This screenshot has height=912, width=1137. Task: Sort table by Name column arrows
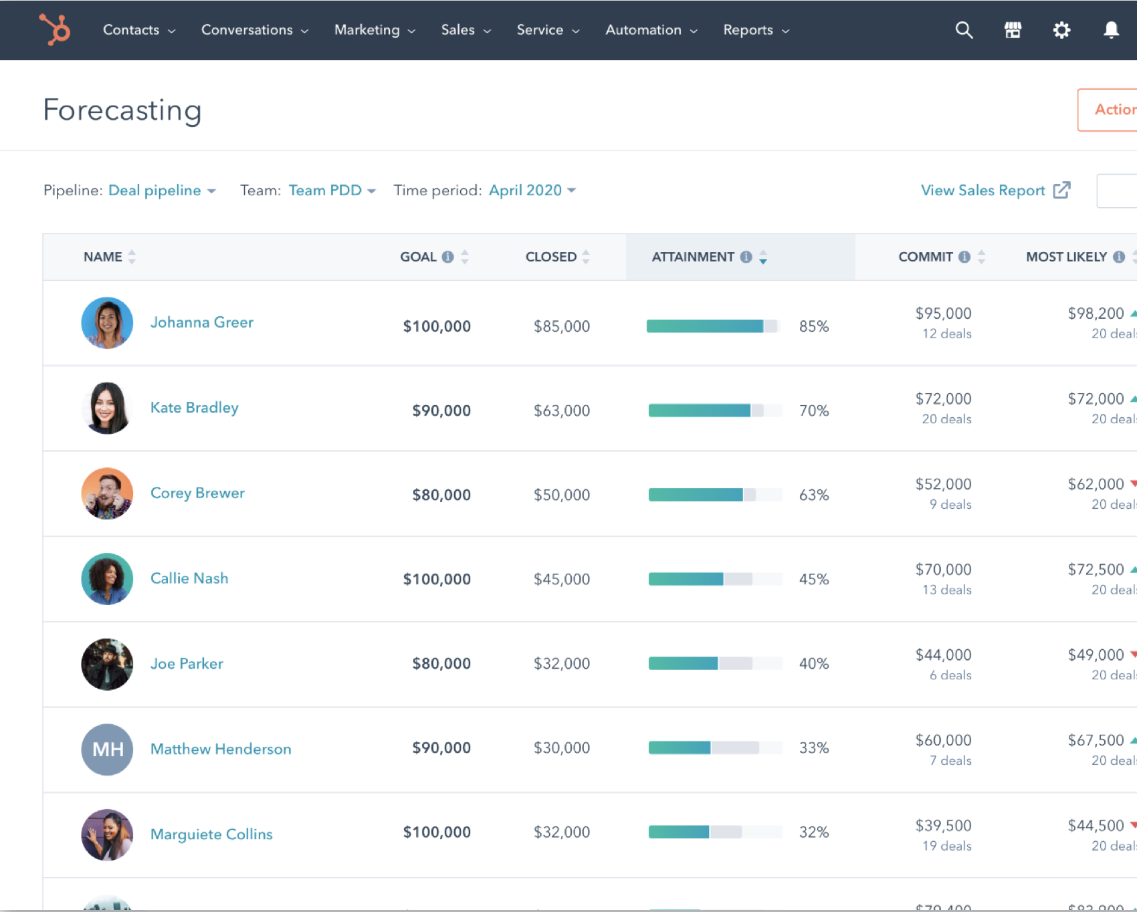(132, 257)
